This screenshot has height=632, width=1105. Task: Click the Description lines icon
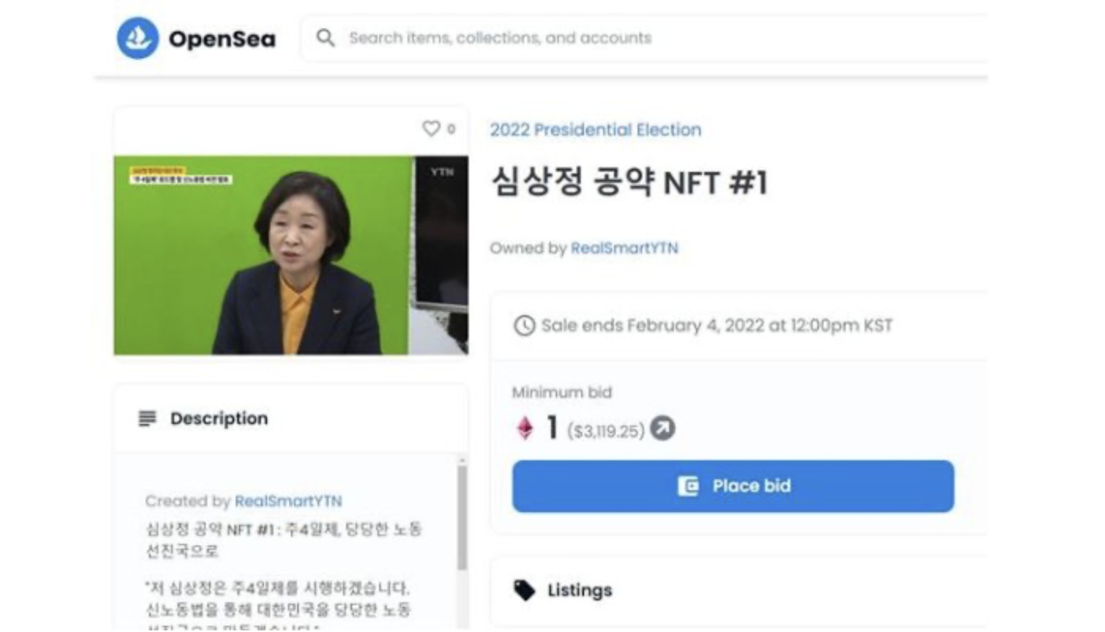tap(147, 418)
